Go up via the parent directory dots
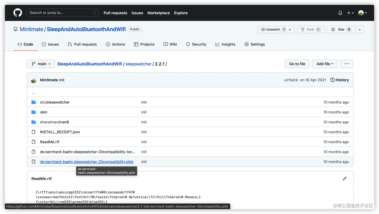The width and height of the screenshot is (379, 214). point(34,93)
